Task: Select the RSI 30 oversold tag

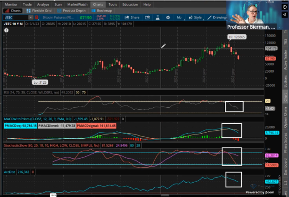Action: pos(78,92)
